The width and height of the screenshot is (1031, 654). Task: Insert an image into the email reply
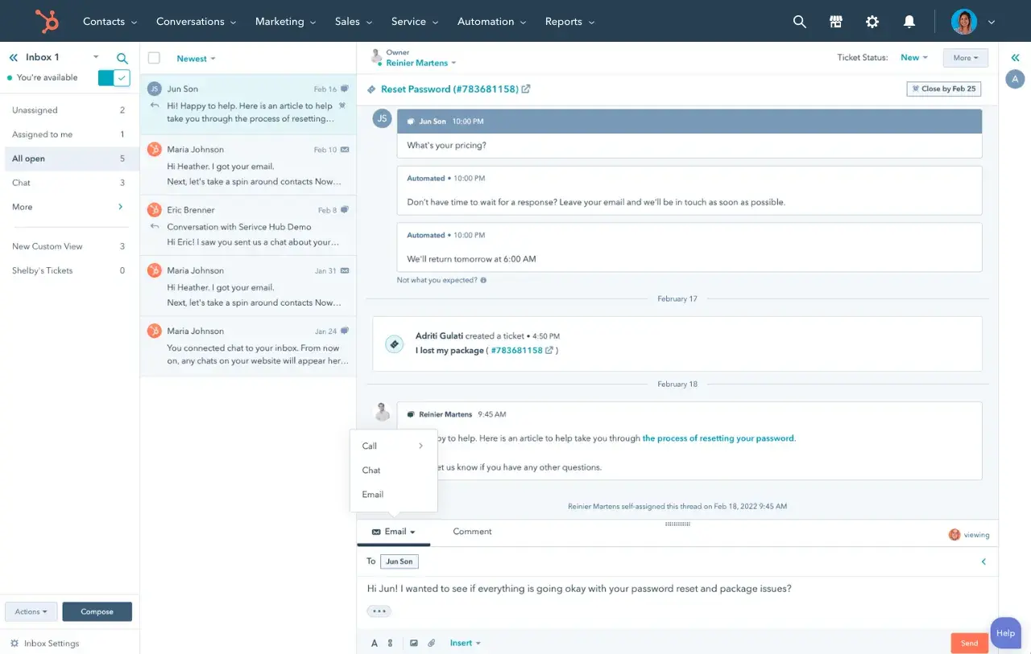click(414, 642)
